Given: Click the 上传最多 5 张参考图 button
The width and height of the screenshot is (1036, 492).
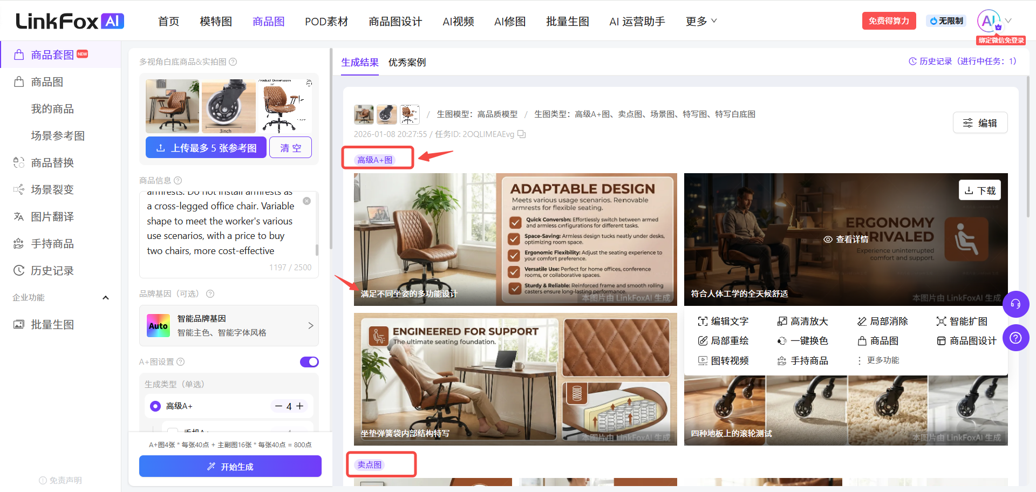Looking at the screenshot, I should click(x=206, y=147).
